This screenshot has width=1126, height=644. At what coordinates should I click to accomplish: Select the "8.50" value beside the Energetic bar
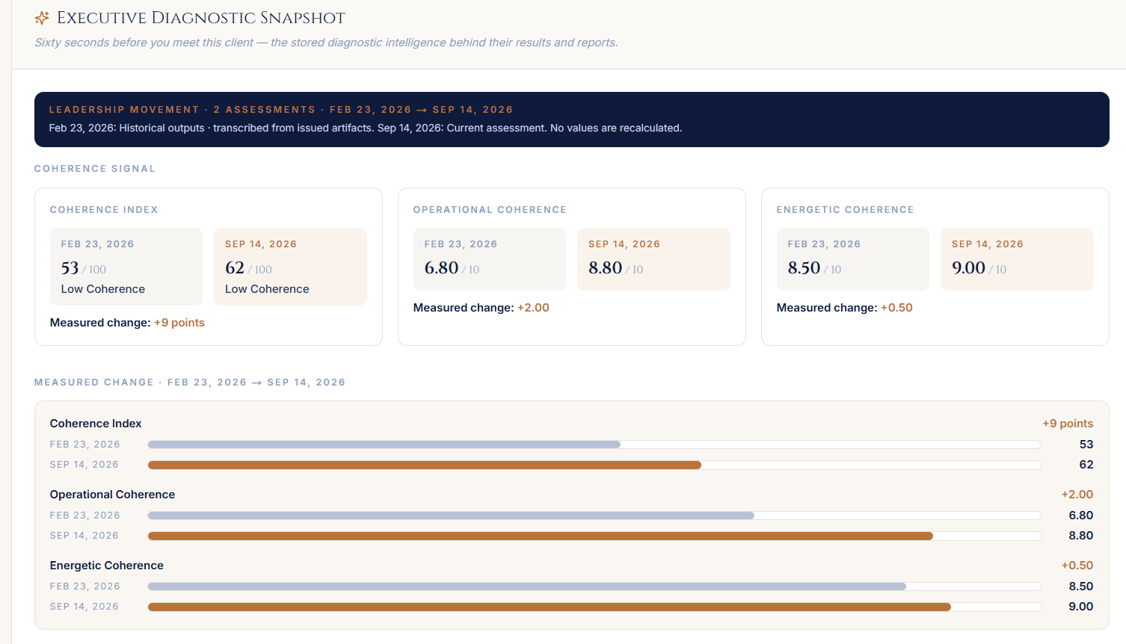pos(1081,586)
